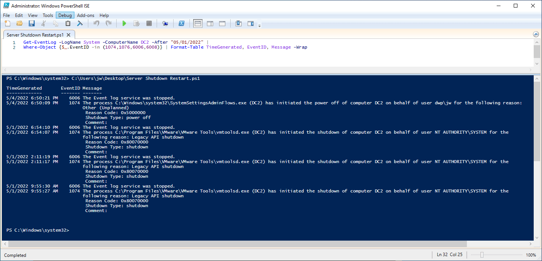The height and width of the screenshot is (261, 542).
Task: Save the script with the floppy disk icon
Action: pyautogui.click(x=32, y=24)
